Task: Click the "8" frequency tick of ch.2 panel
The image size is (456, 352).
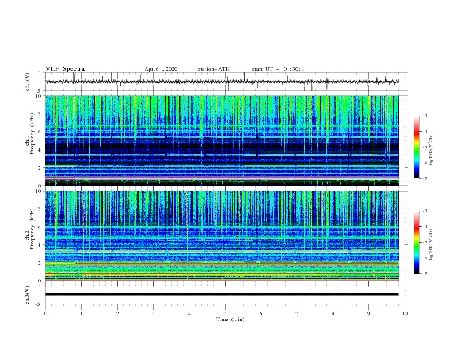Action: [x=40, y=209]
